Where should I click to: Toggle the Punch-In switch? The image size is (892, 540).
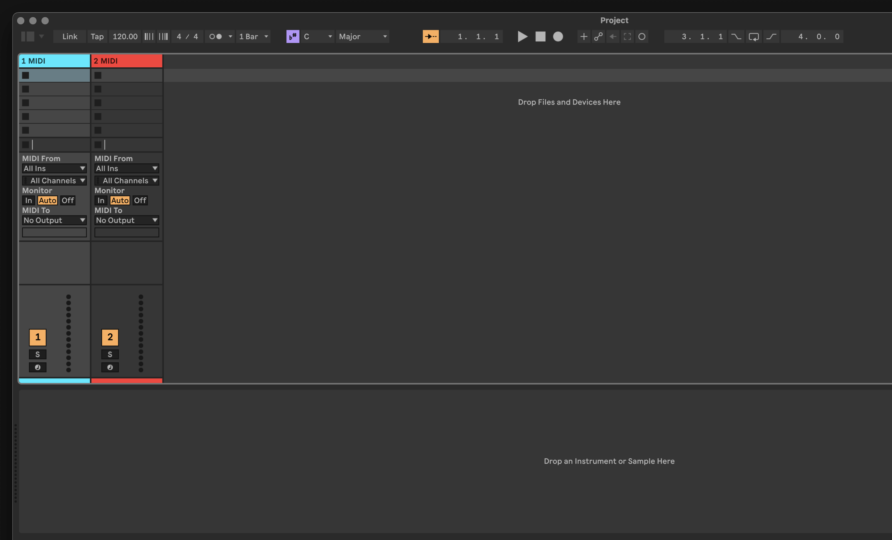point(736,37)
